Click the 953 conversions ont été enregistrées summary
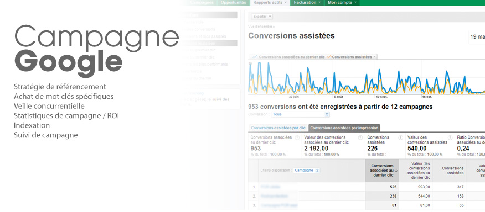 coord(340,107)
